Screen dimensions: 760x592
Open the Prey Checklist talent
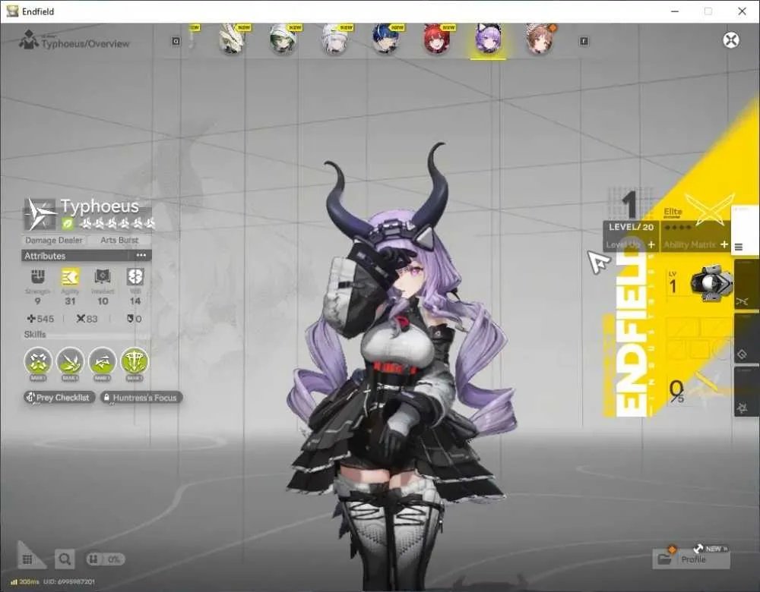click(59, 398)
